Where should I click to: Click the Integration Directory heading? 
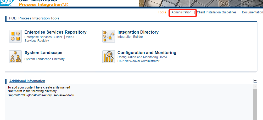[138, 32]
